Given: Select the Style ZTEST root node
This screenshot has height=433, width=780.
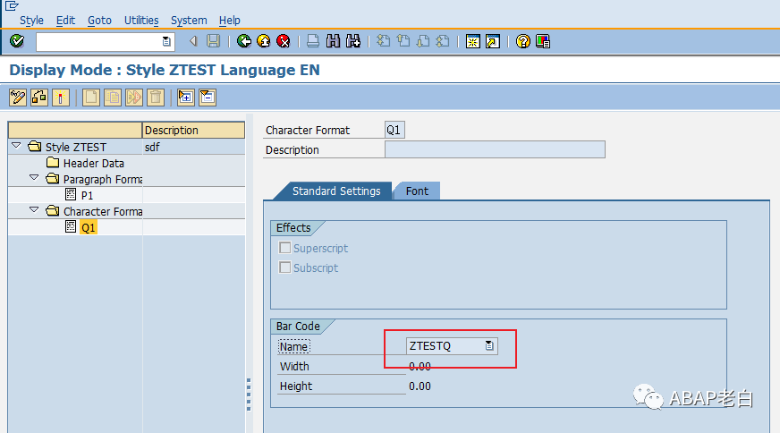Looking at the screenshot, I should pyautogui.click(x=76, y=148).
